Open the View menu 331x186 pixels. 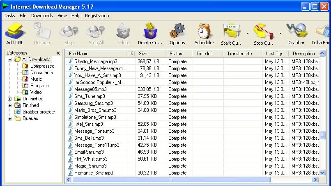tap(62, 16)
